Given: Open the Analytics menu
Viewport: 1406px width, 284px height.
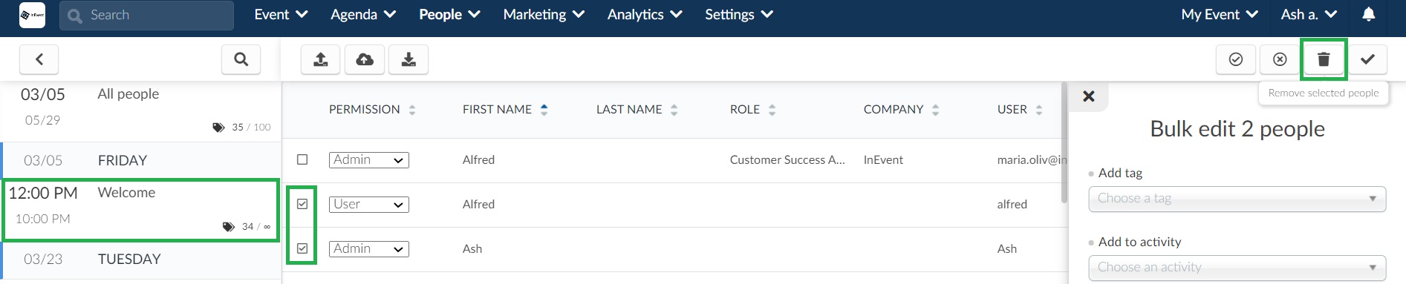Looking at the screenshot, I should pos(645,14).
